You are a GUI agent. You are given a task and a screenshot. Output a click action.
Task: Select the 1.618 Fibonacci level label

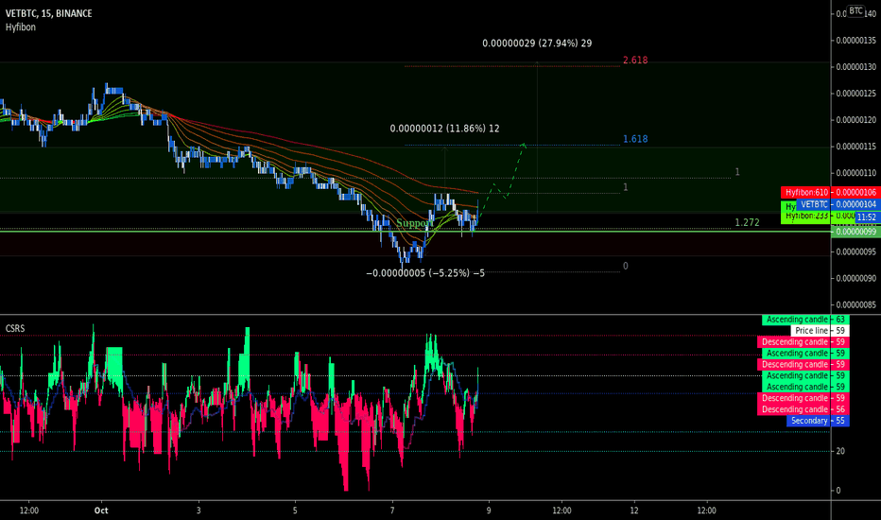[x=635, y=139]
